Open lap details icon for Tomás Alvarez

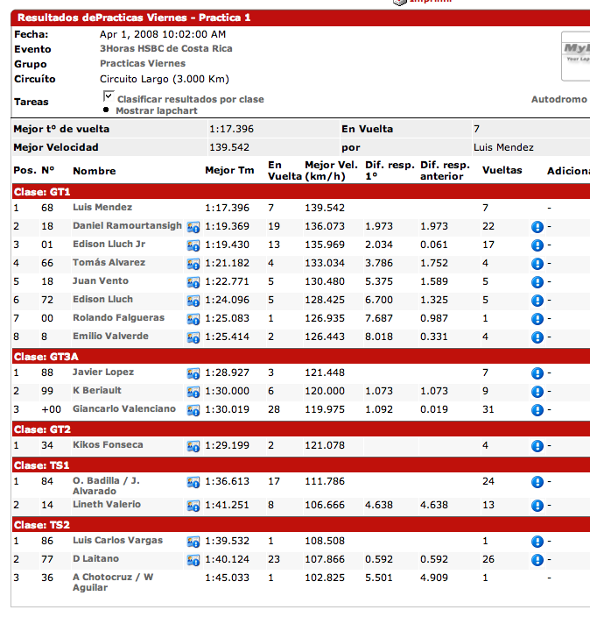coord(193,264)
